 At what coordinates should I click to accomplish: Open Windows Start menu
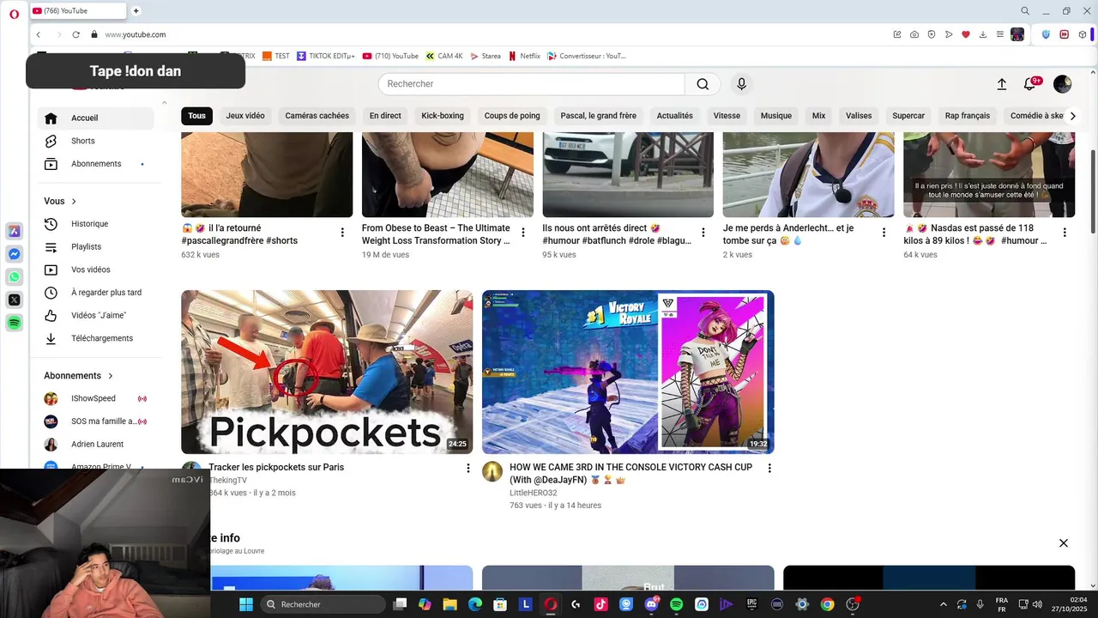pyautogui.click(x=246, y=604)
